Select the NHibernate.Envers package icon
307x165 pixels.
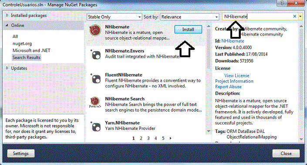tap(96, 54)
